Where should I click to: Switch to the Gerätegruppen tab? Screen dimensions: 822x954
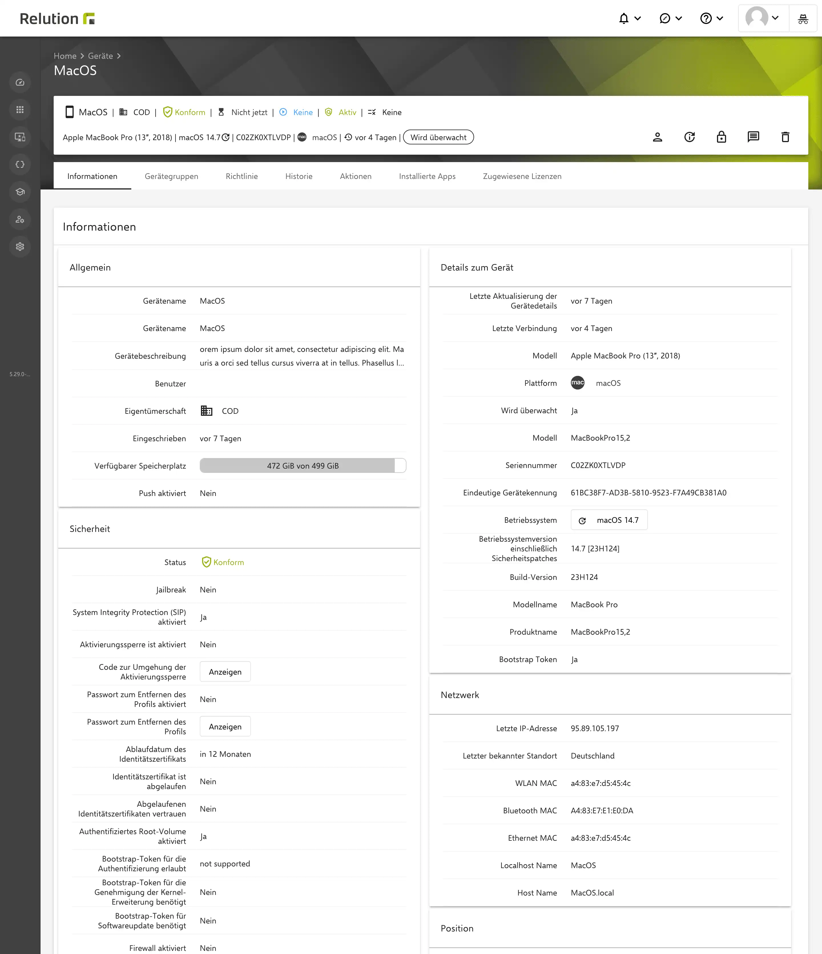click(171, 176)
